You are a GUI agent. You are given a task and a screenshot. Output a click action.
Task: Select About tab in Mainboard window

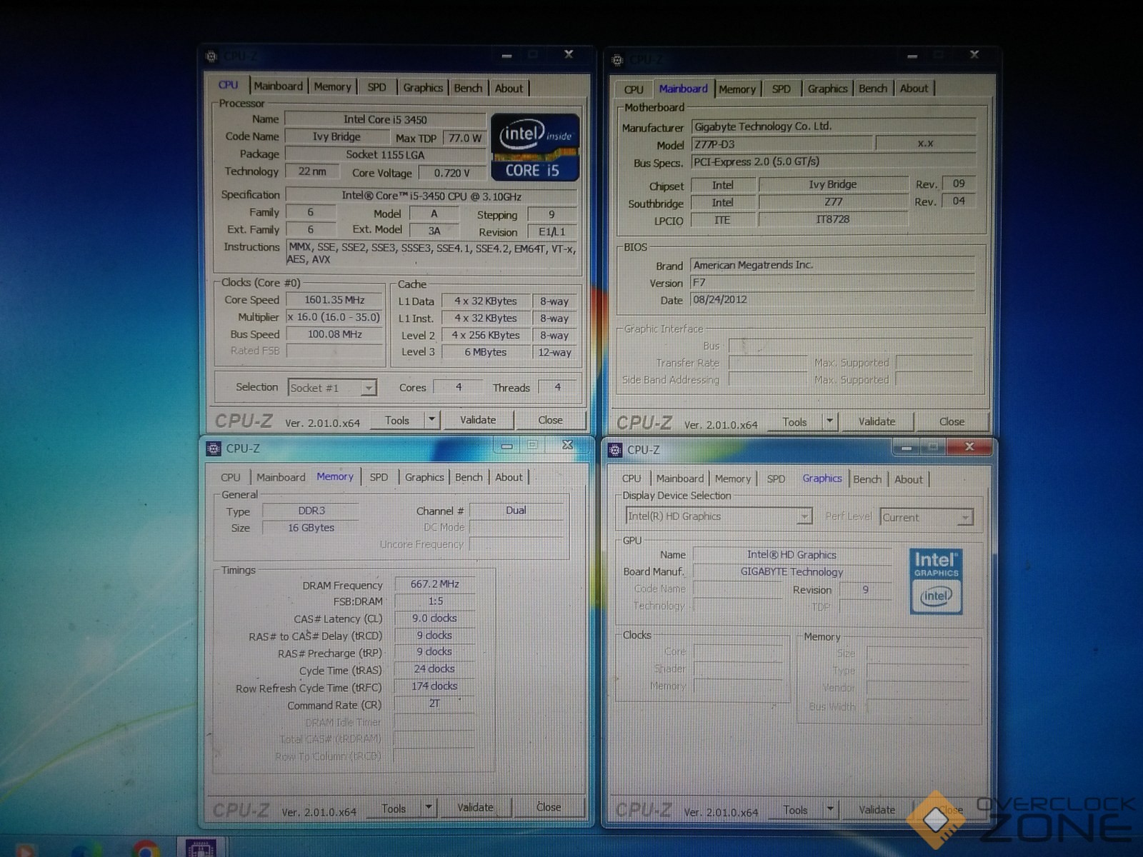[914, 89]
